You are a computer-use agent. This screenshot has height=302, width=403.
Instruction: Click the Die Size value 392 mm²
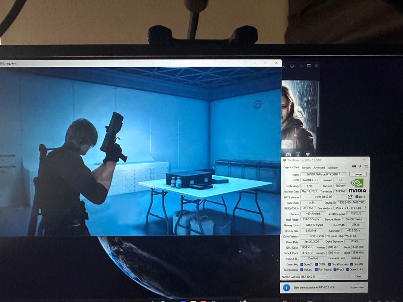[340, 186]
